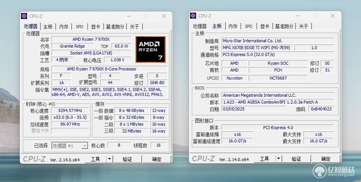
Task: Click the name field AMD Ryzen 7 9700X
Action: tap(91, 39)
